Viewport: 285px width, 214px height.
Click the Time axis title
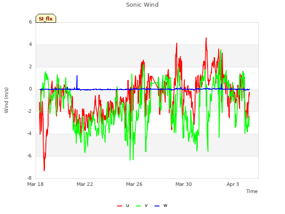click(x=252, y=191)
